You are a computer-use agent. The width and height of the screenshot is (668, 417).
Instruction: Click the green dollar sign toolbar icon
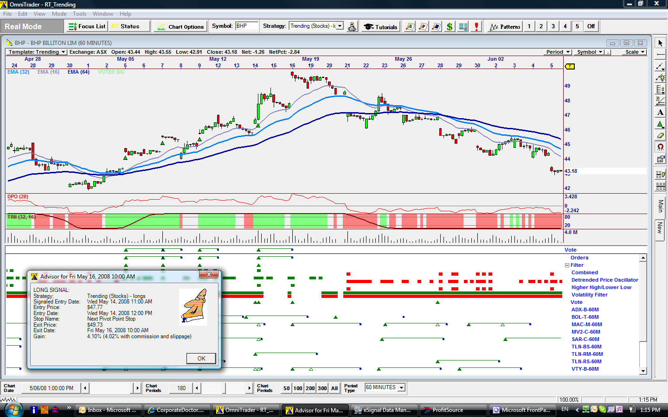coord(450,26)
